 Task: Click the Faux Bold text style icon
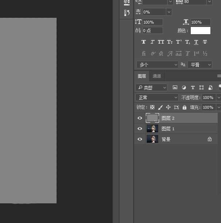(144, 42)
